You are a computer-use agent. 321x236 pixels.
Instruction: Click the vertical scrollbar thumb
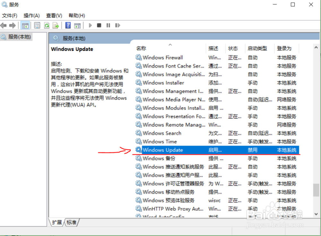[316, 190]
